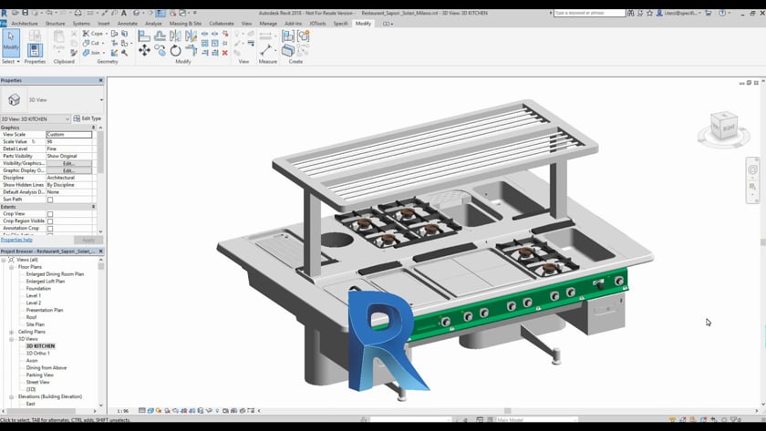The height and width of the screenshot is (431, 766).
Task: Collapse the 3D Views tree node
Action: [11, 339]
